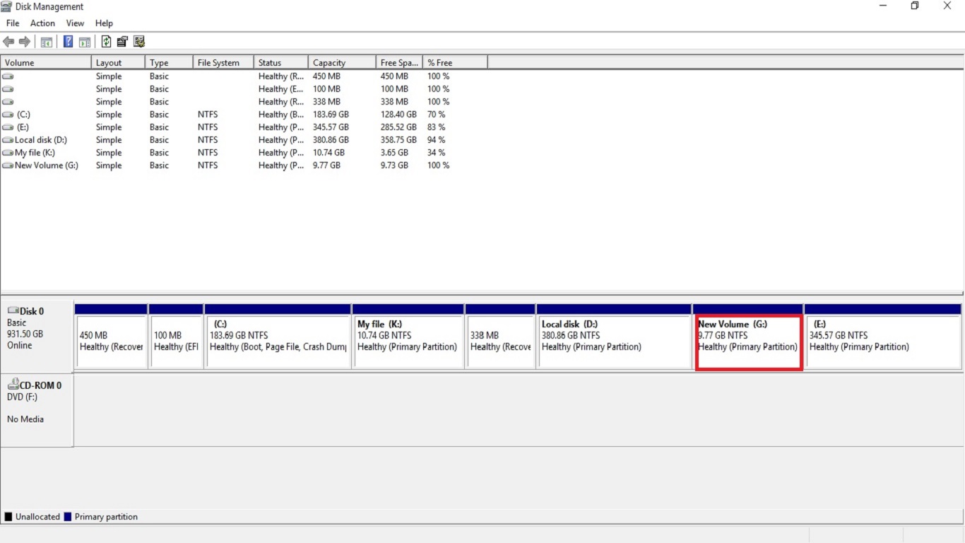This screenshot has height=543, width=965.
Task: Click the Disk Management title bar icon
Action: (7, 6)
